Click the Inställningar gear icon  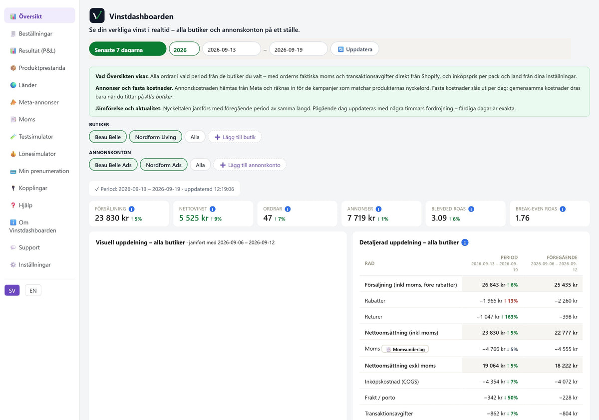13,265
